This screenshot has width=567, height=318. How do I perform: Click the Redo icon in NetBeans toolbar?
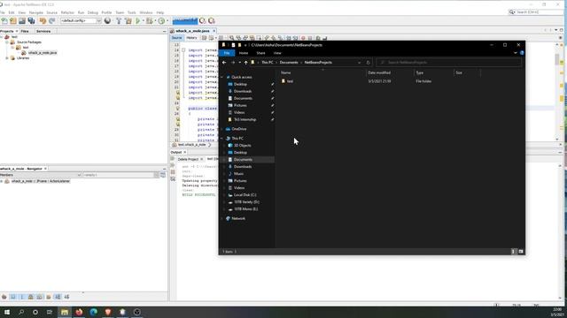(51, 21)
